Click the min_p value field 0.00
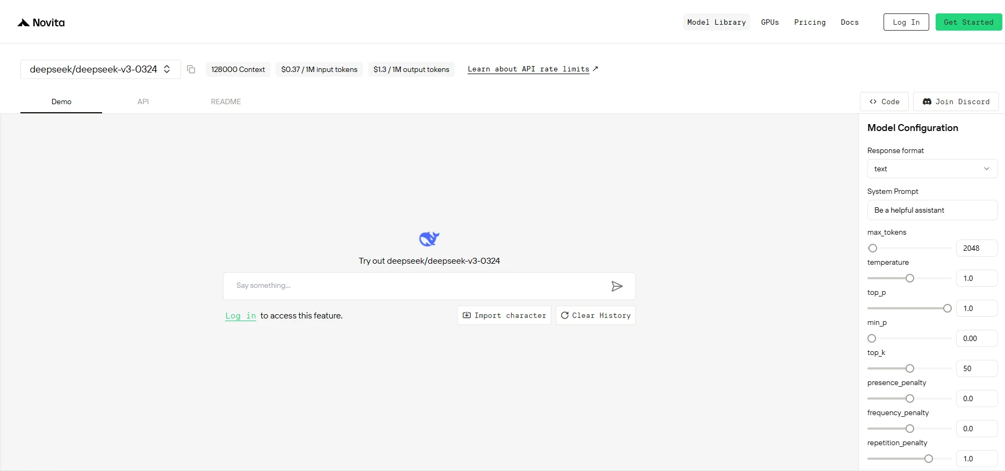This screenshot has width=1005, height=471. (977, 338)
